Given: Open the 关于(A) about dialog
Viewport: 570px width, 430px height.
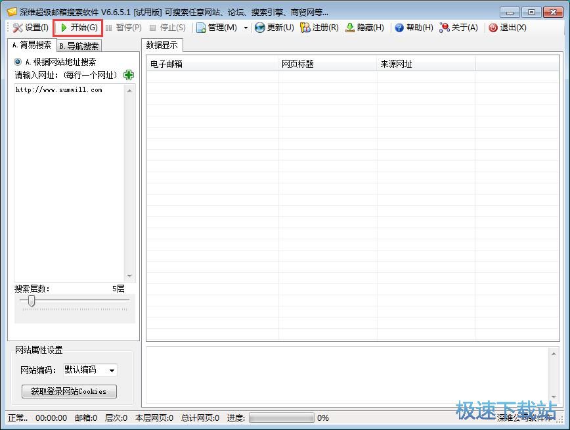Looking at the screenshot, I should [x=459, y=28].
